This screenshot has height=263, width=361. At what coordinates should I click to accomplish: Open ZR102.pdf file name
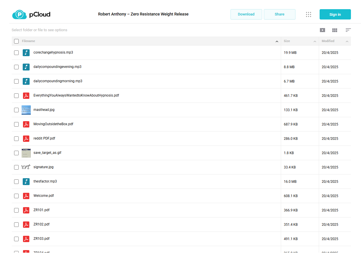click(x=41, y=224)
